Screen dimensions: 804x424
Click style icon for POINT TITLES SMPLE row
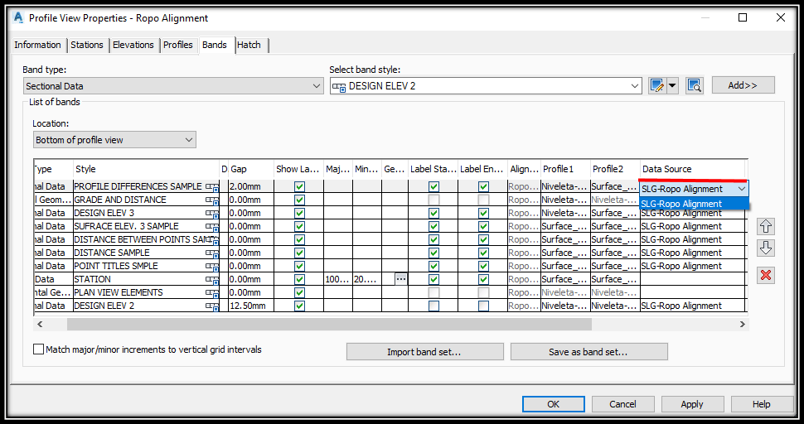(211, 267)
